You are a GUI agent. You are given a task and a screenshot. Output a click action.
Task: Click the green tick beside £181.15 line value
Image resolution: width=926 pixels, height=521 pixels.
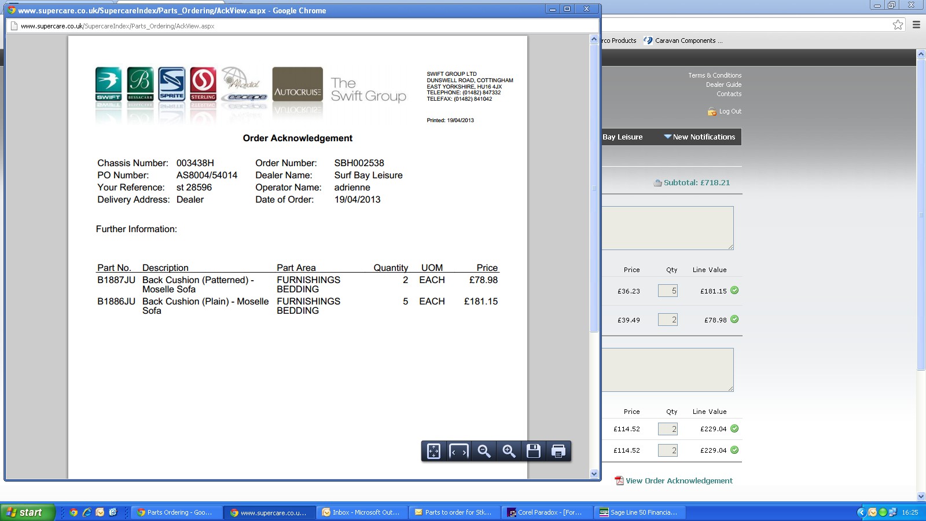[734, 291]
